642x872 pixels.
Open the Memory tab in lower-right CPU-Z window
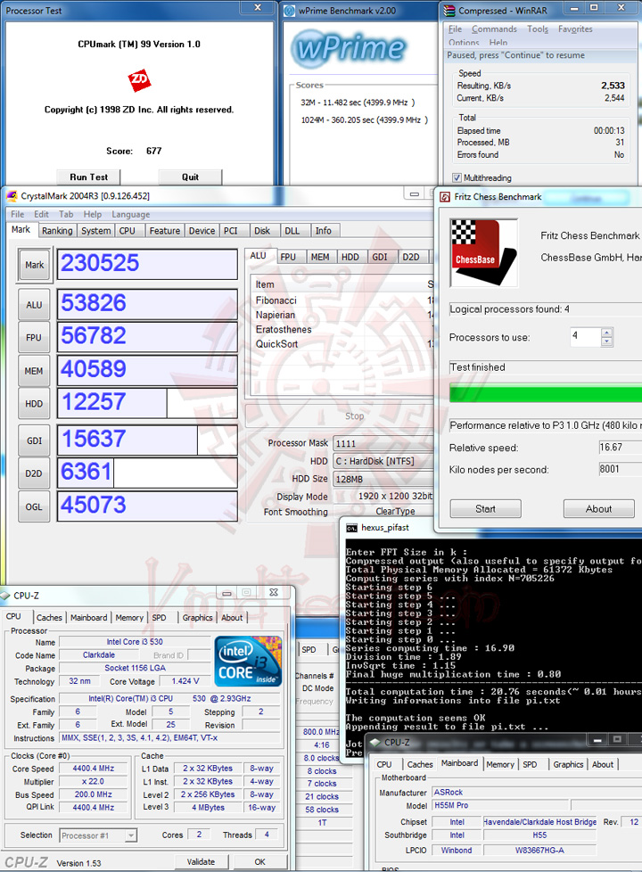(500, 765)
